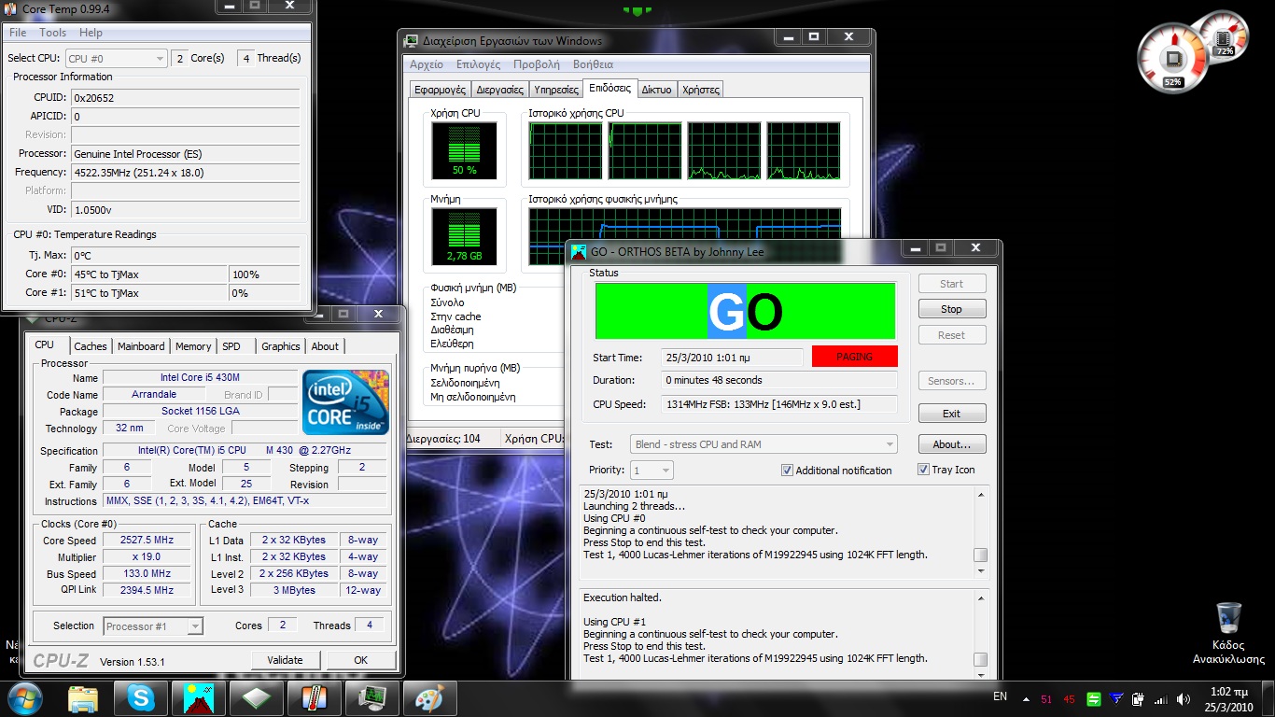This screenshot has width=1275, height=717.
Task: Click the volume speaker tray icon
Action: (1184, 698)
